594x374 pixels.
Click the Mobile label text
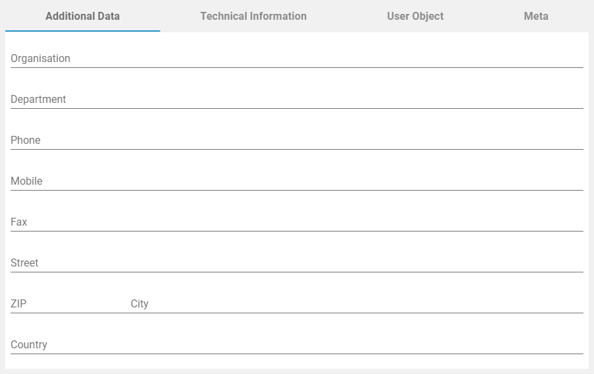pos(26,181)
